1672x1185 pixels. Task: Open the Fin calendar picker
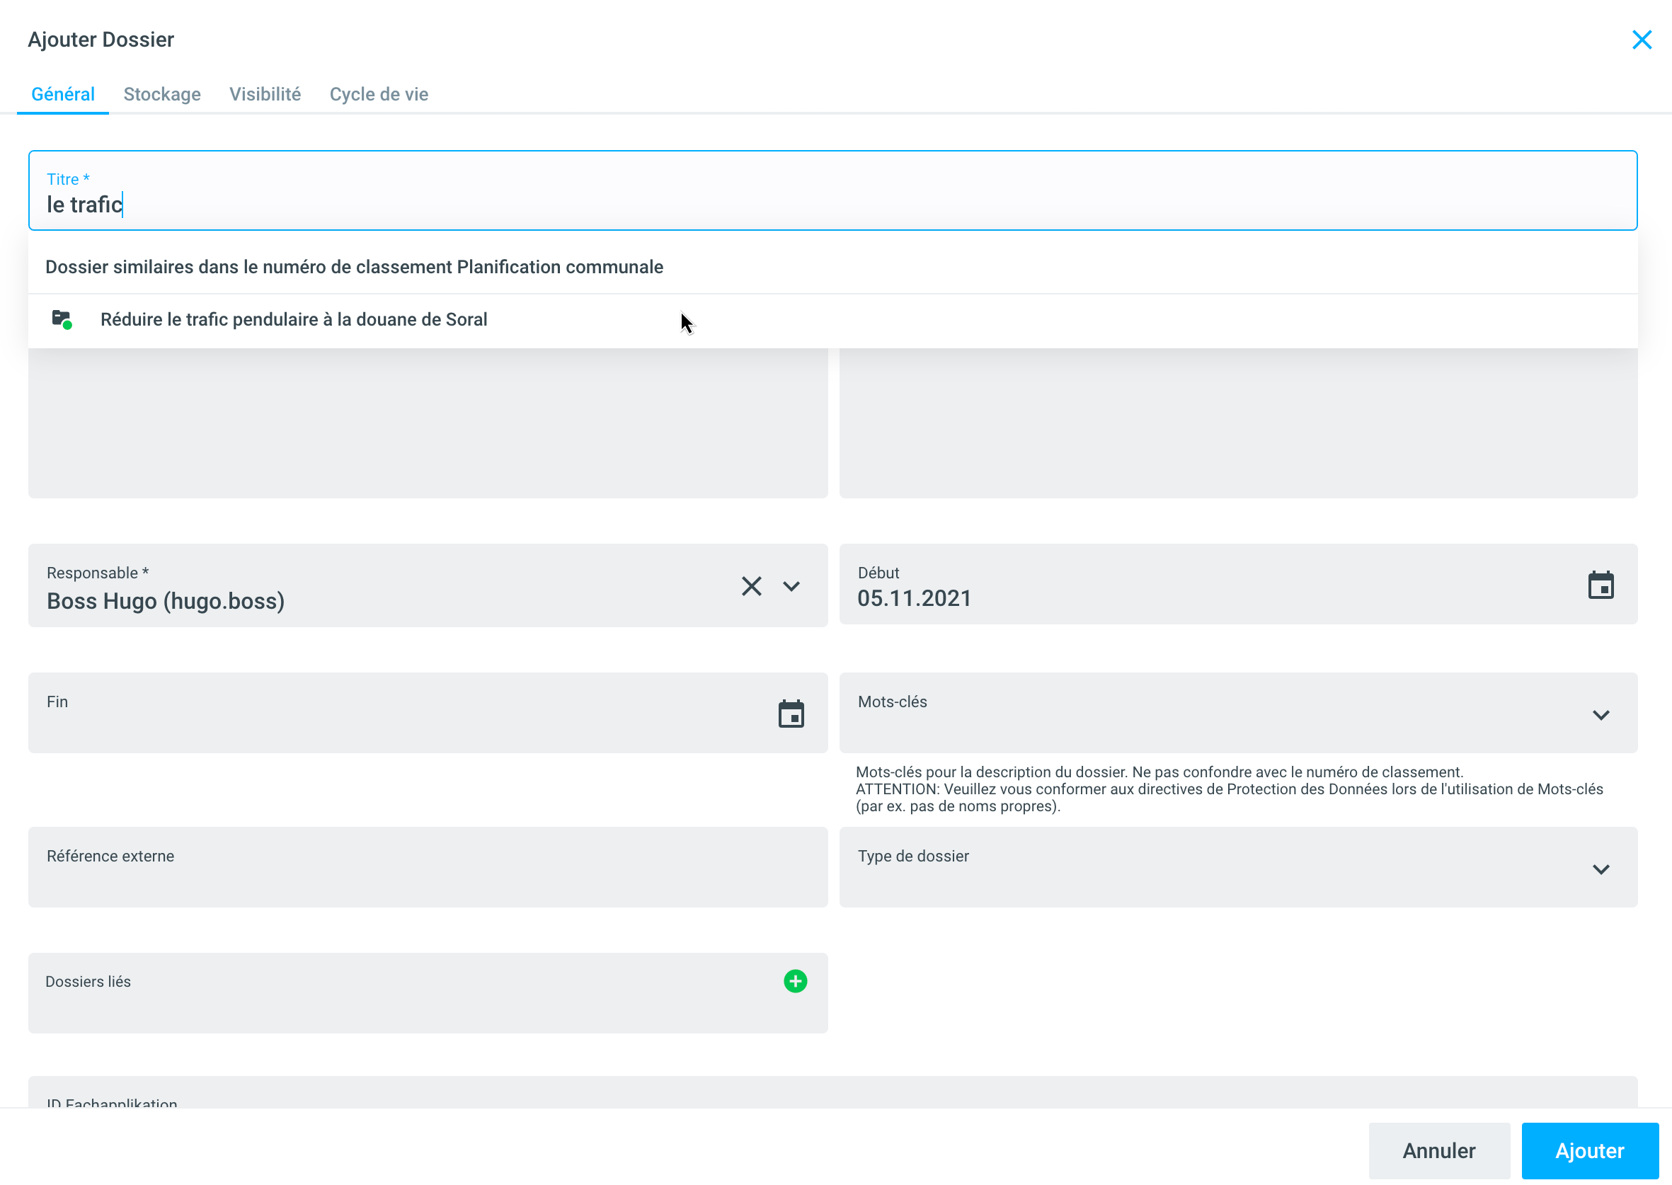pyautogui.click(x=790, y=714)
